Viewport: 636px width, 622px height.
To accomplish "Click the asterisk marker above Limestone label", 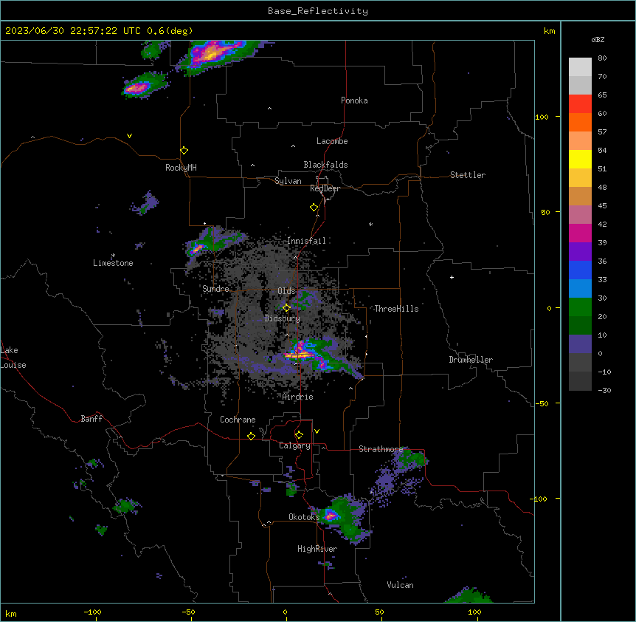I will [x=113, y=256].
